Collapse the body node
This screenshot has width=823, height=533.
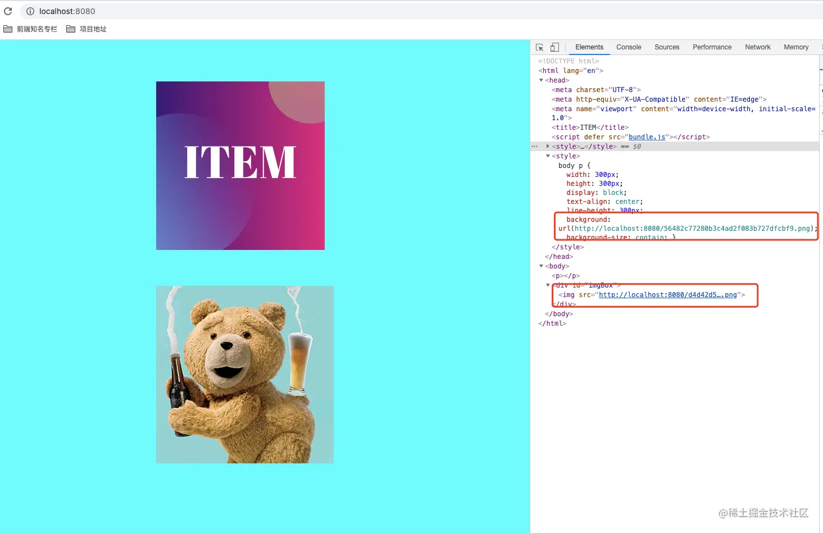(542, 266)
